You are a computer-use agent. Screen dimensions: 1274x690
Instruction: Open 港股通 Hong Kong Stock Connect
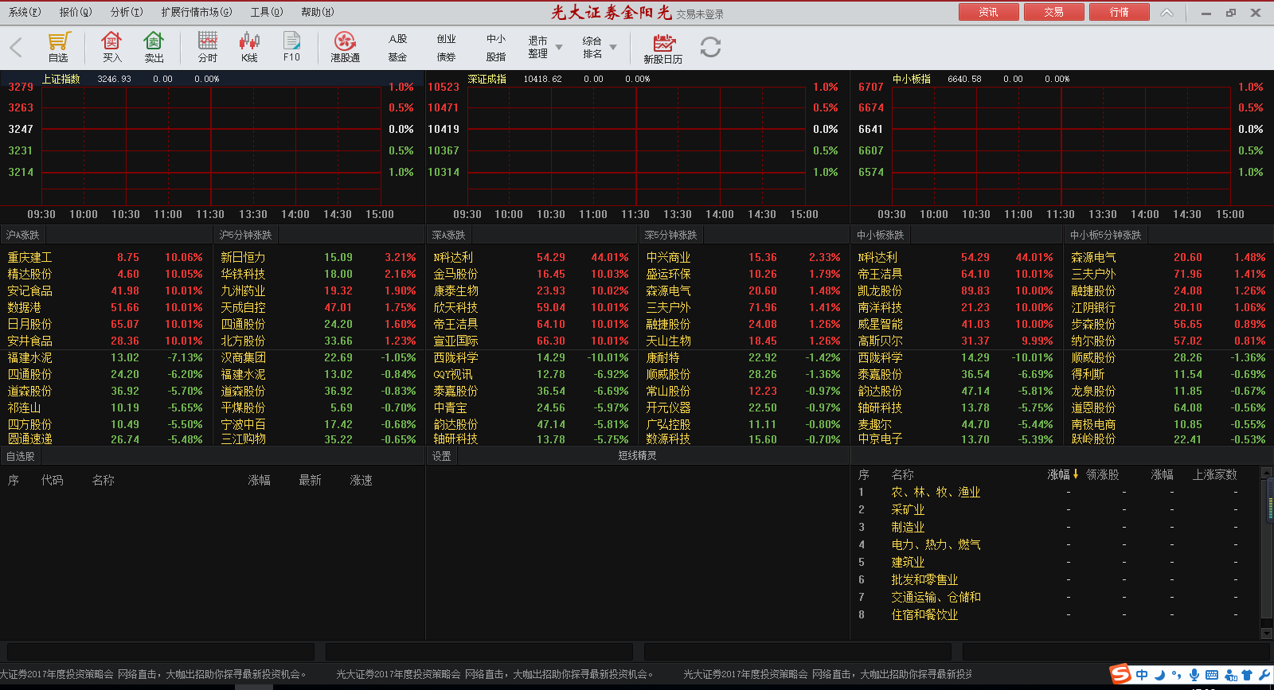coord(345,47)
